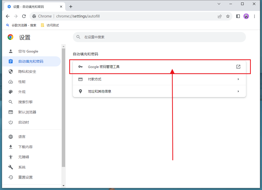
Task: Open 重置设置 section
Action: click(32, 177)
